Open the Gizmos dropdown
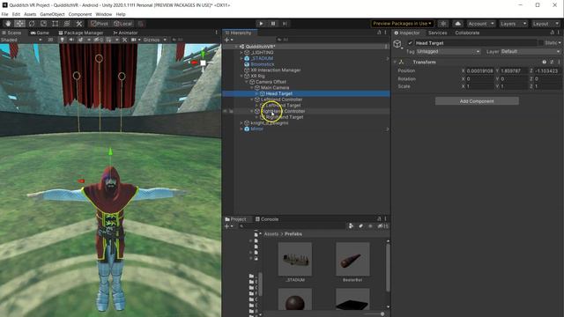 click(x=154, y=40)
